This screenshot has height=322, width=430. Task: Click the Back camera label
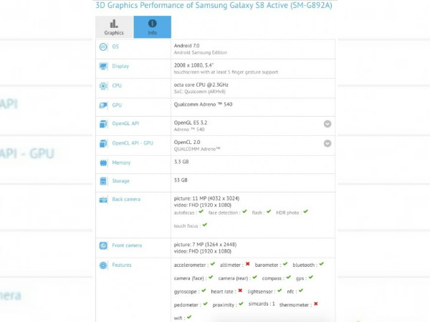pyautogui.click(x=126, y=200)
